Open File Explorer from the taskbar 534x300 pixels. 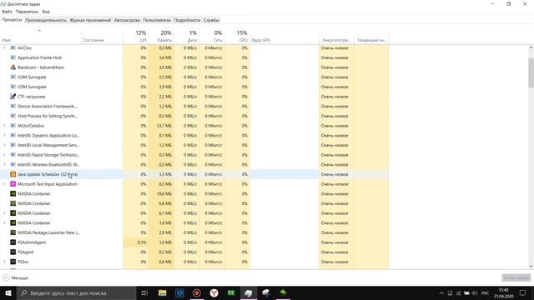tap(162, 292)
